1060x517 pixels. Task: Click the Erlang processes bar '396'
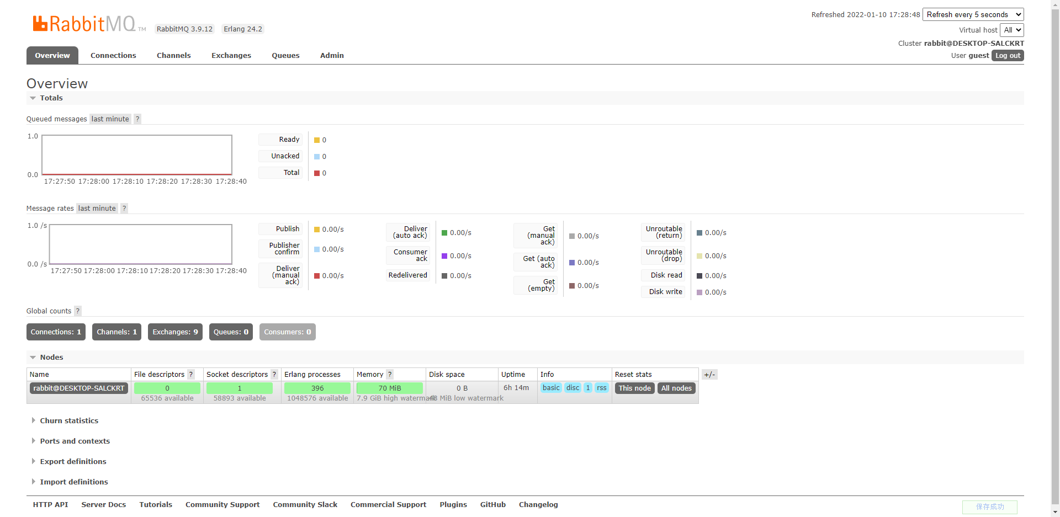point(317,388)
